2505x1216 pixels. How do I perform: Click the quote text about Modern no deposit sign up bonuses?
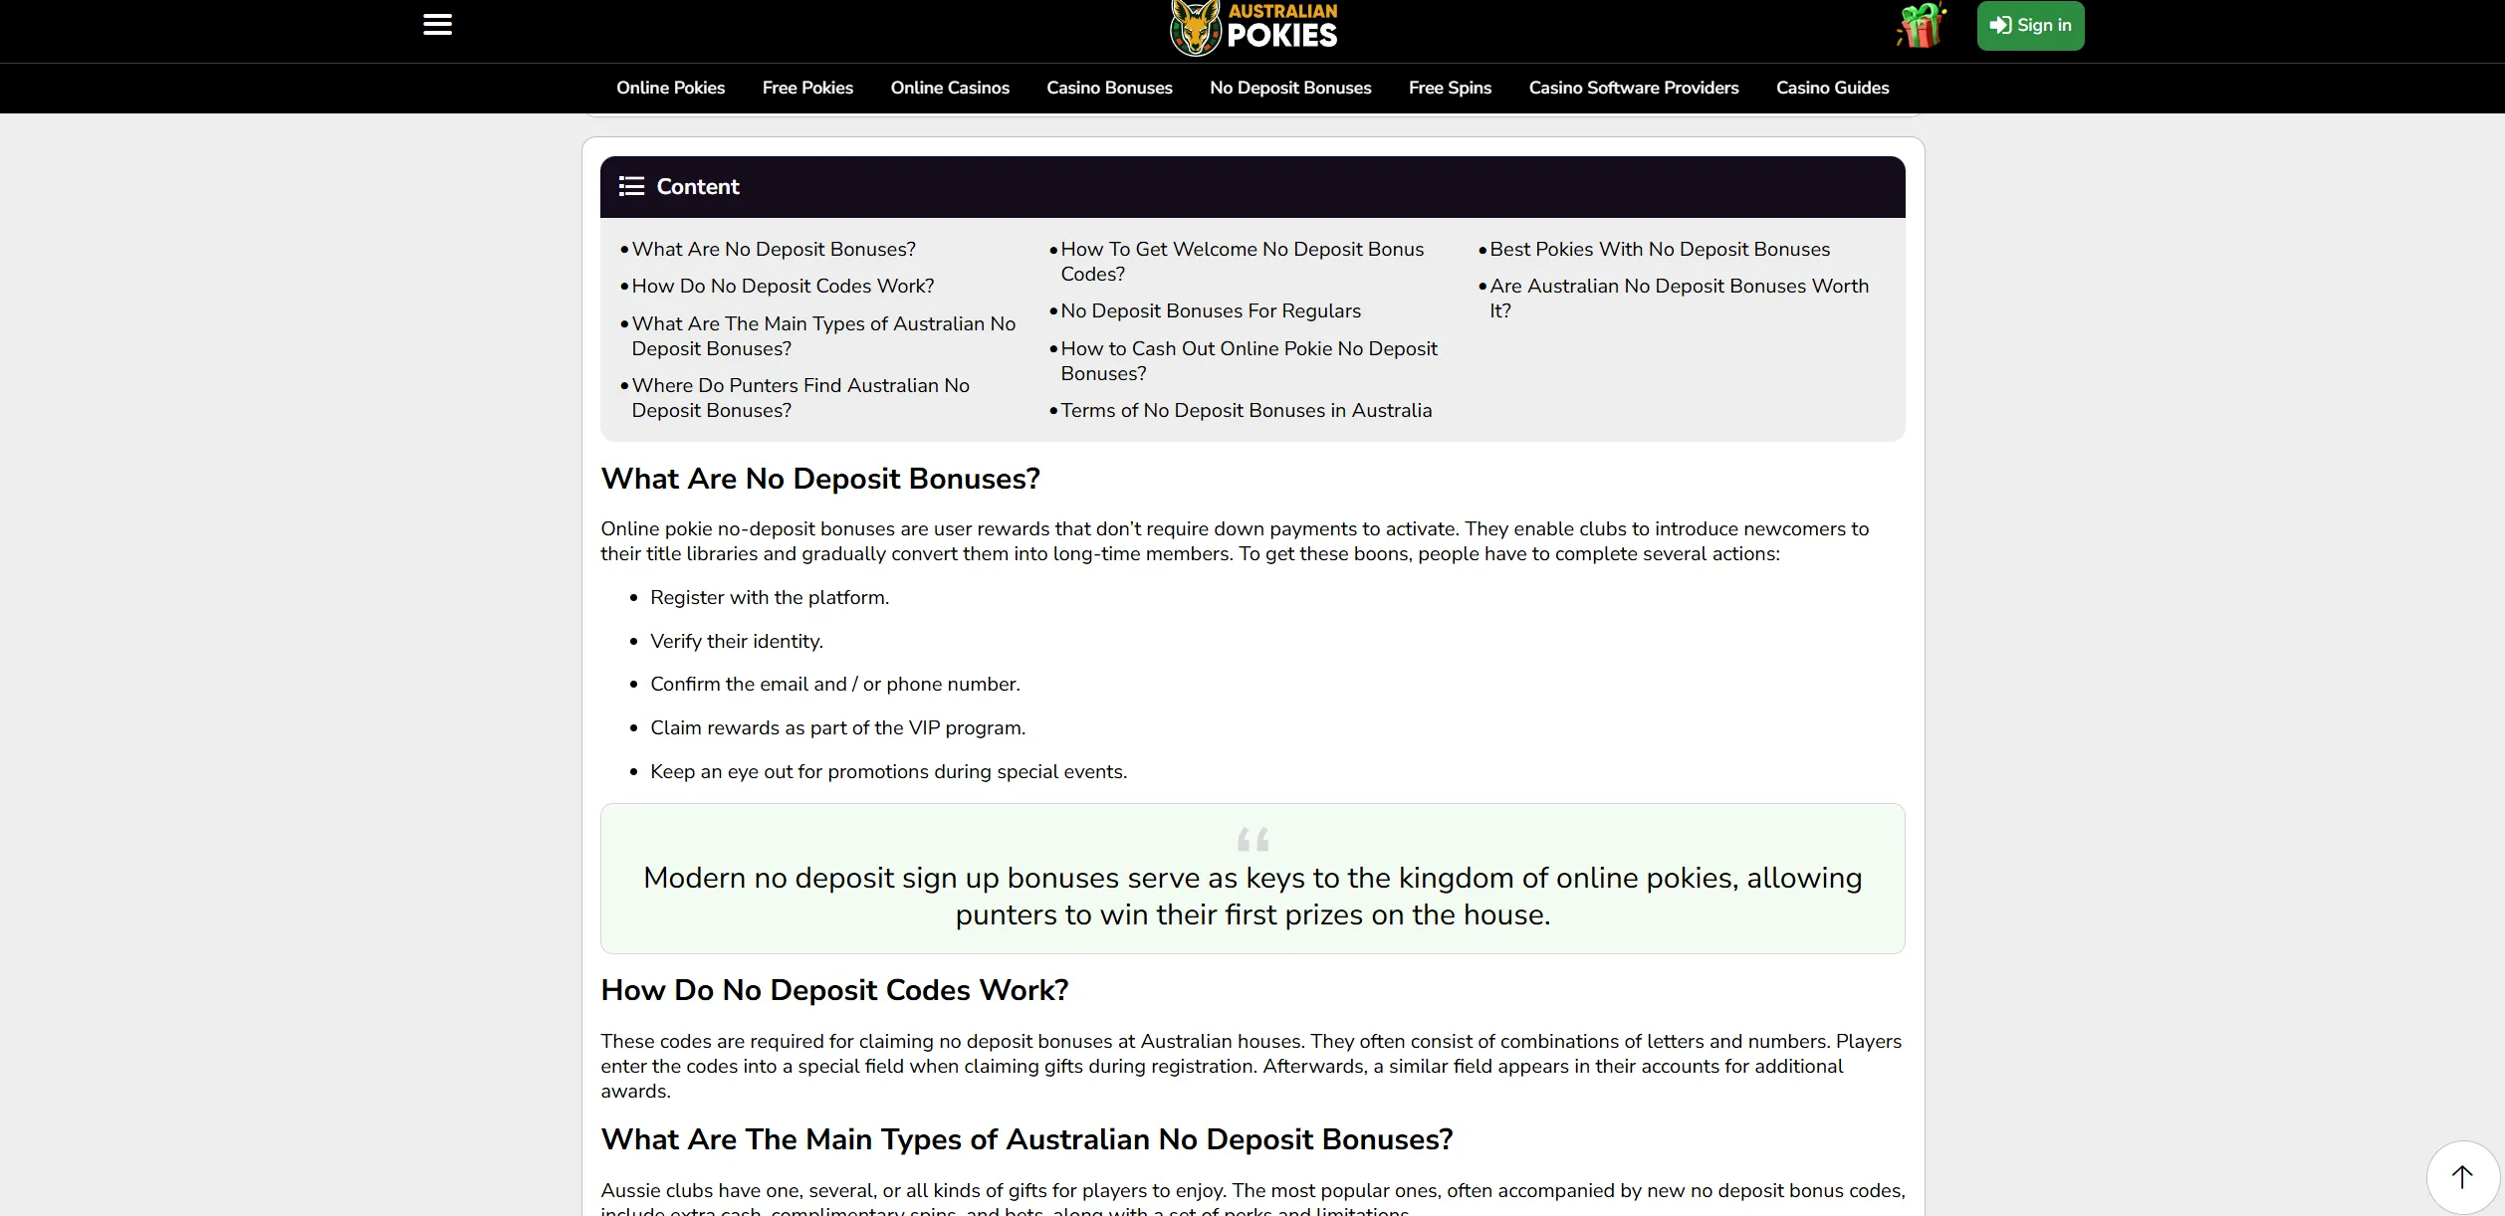[1252, 897]
